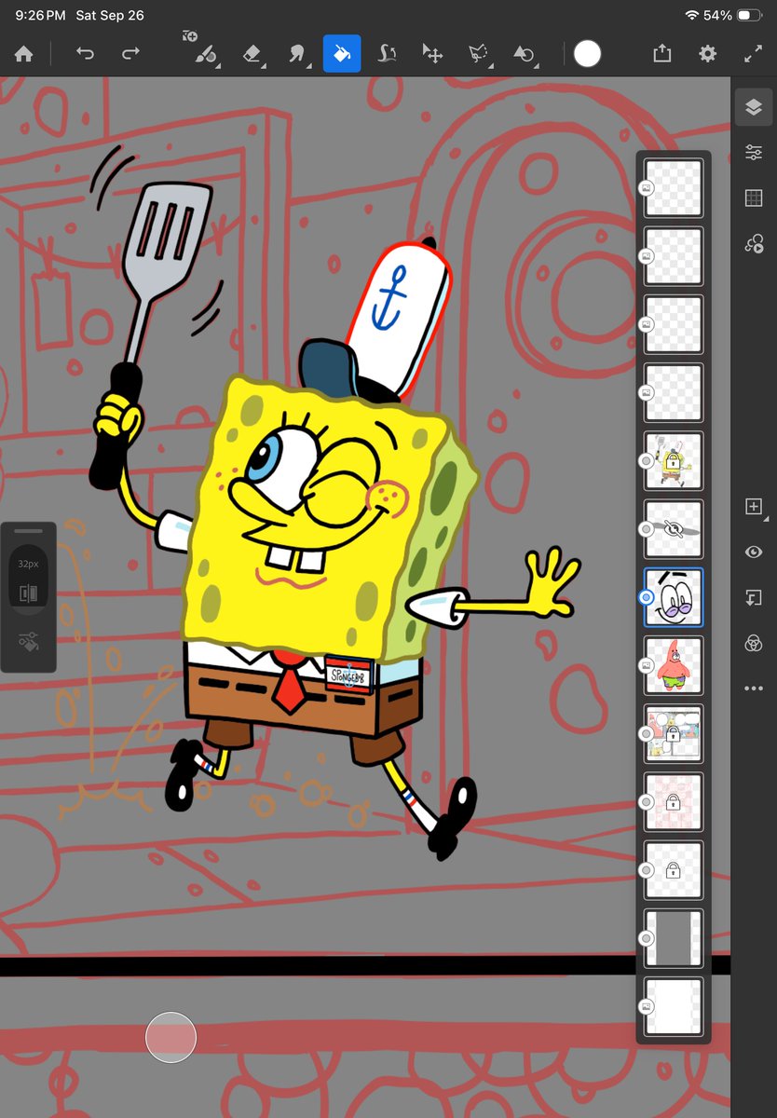777x1118 pixels.
Task: Tap the type badge on Patrick layer
Action: [646, 665]
